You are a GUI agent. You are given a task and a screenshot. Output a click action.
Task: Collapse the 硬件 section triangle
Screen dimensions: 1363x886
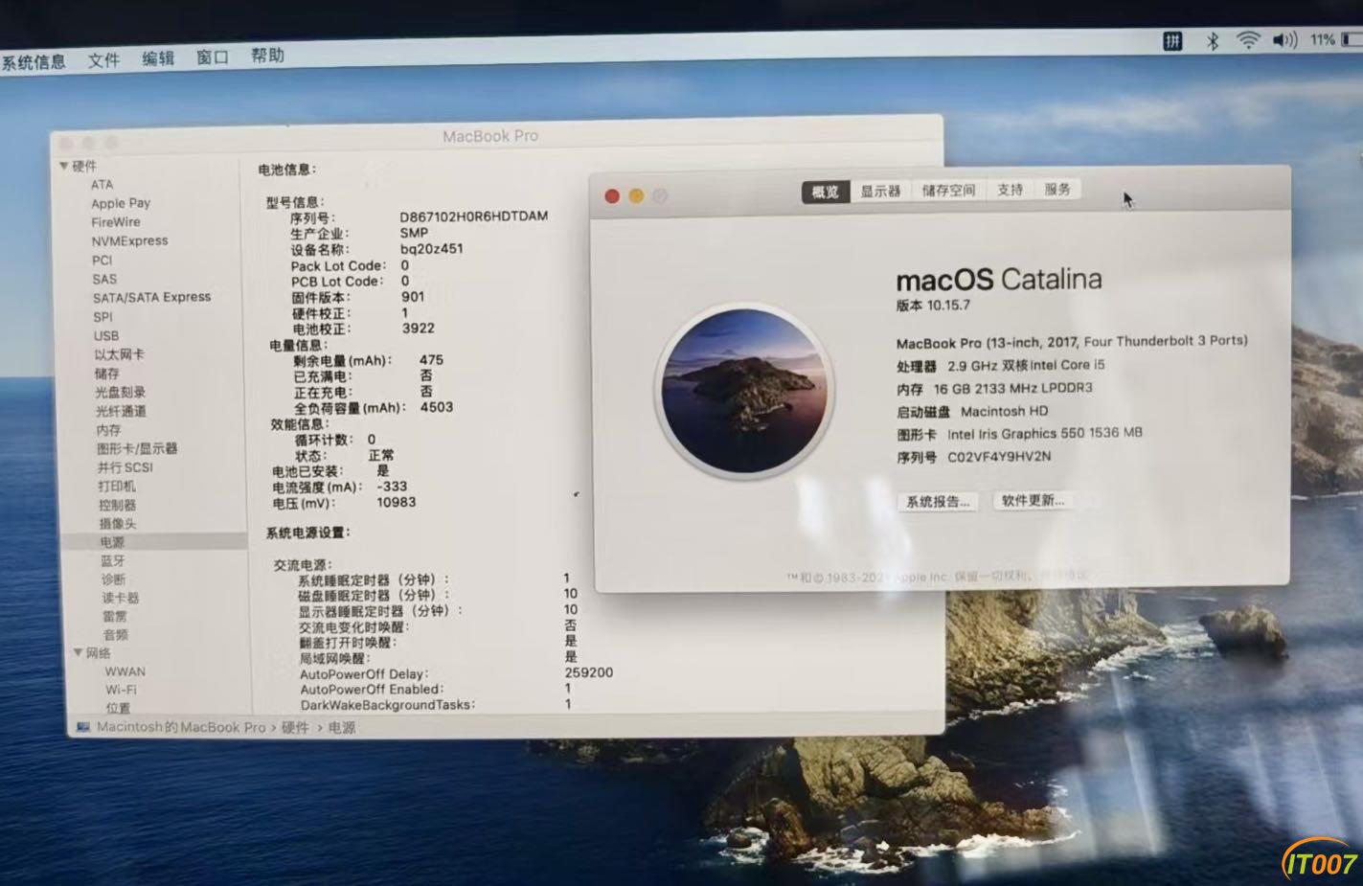click(x=64, y=166)
